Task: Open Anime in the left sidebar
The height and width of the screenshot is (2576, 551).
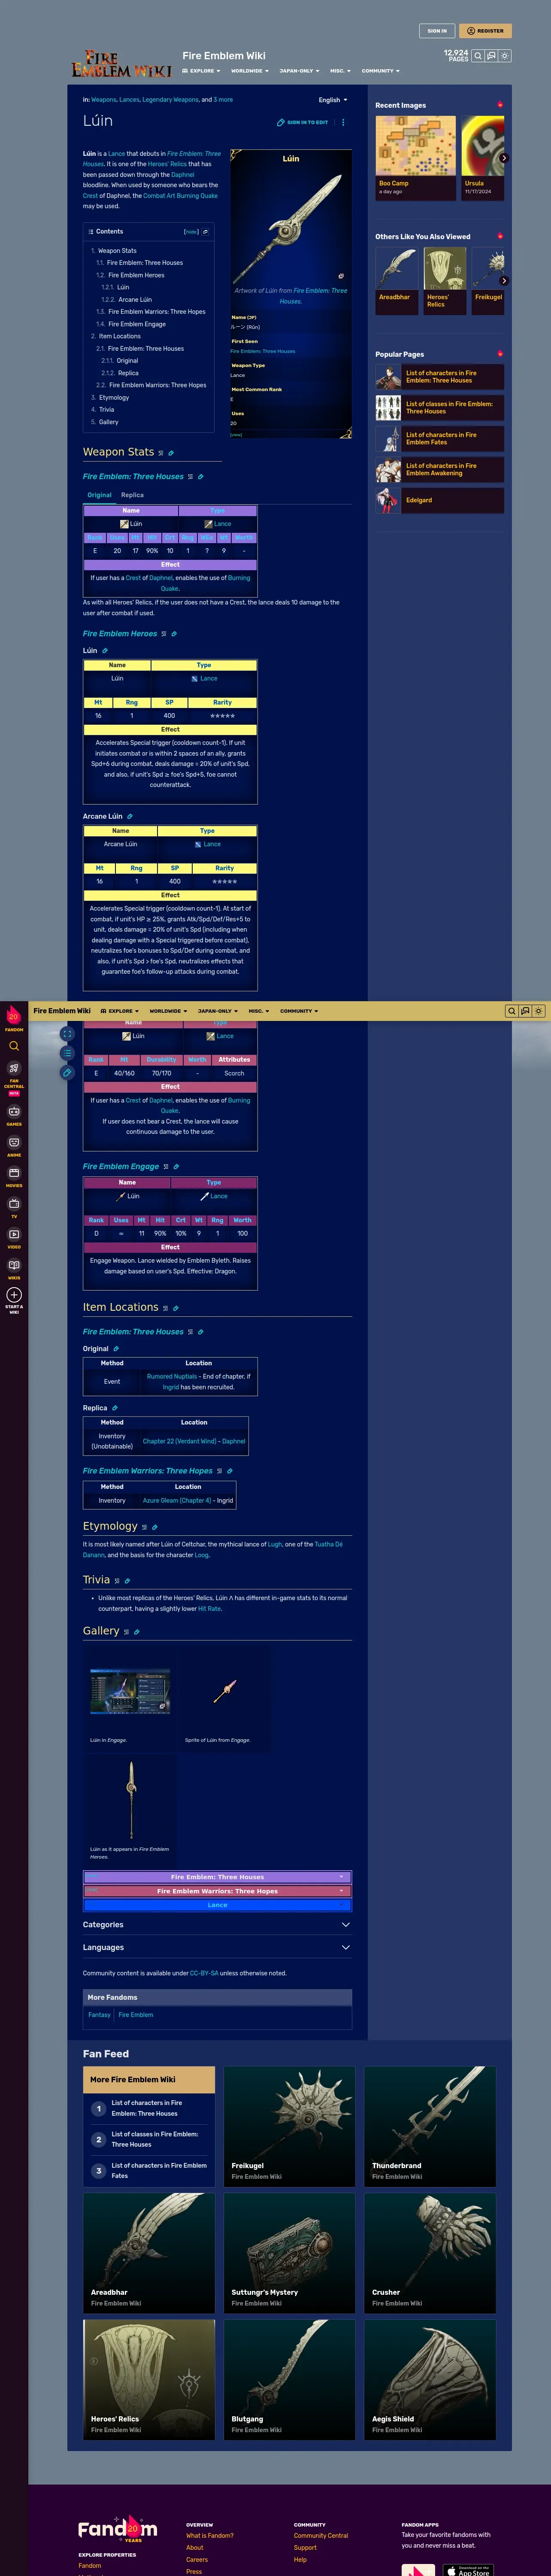Action: pos(14,1146)
